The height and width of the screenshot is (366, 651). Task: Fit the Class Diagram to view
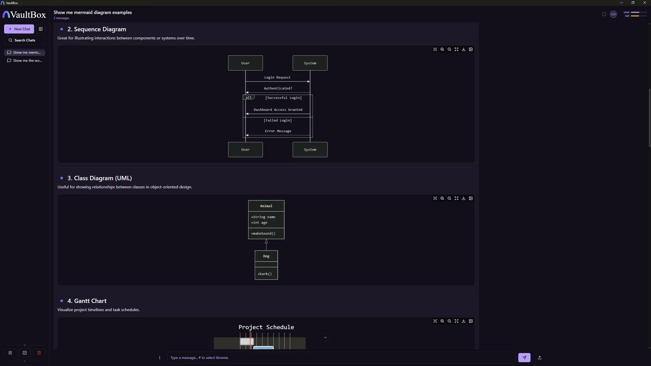[435, 199]
